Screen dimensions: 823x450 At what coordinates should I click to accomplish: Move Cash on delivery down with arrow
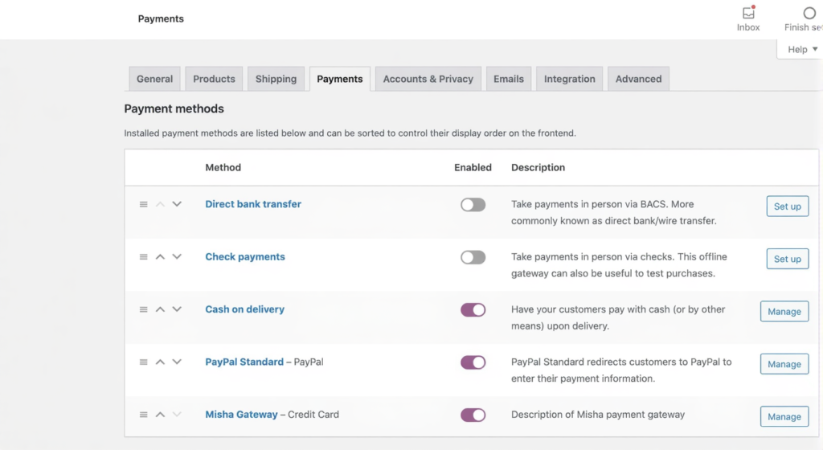tap(177, 309)
